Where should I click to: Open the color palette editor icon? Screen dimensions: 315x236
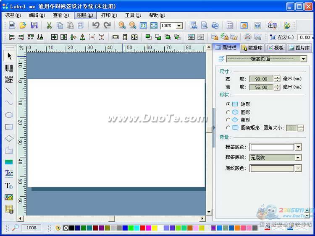tap(58, 228)
